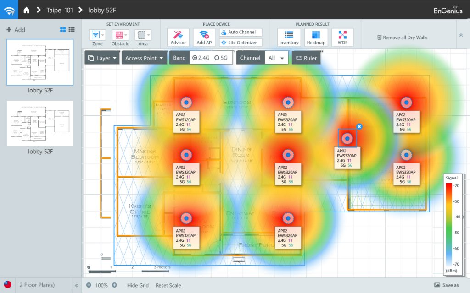Activate the Ruler tool
470x293 pixels.
tap(306, 58)
